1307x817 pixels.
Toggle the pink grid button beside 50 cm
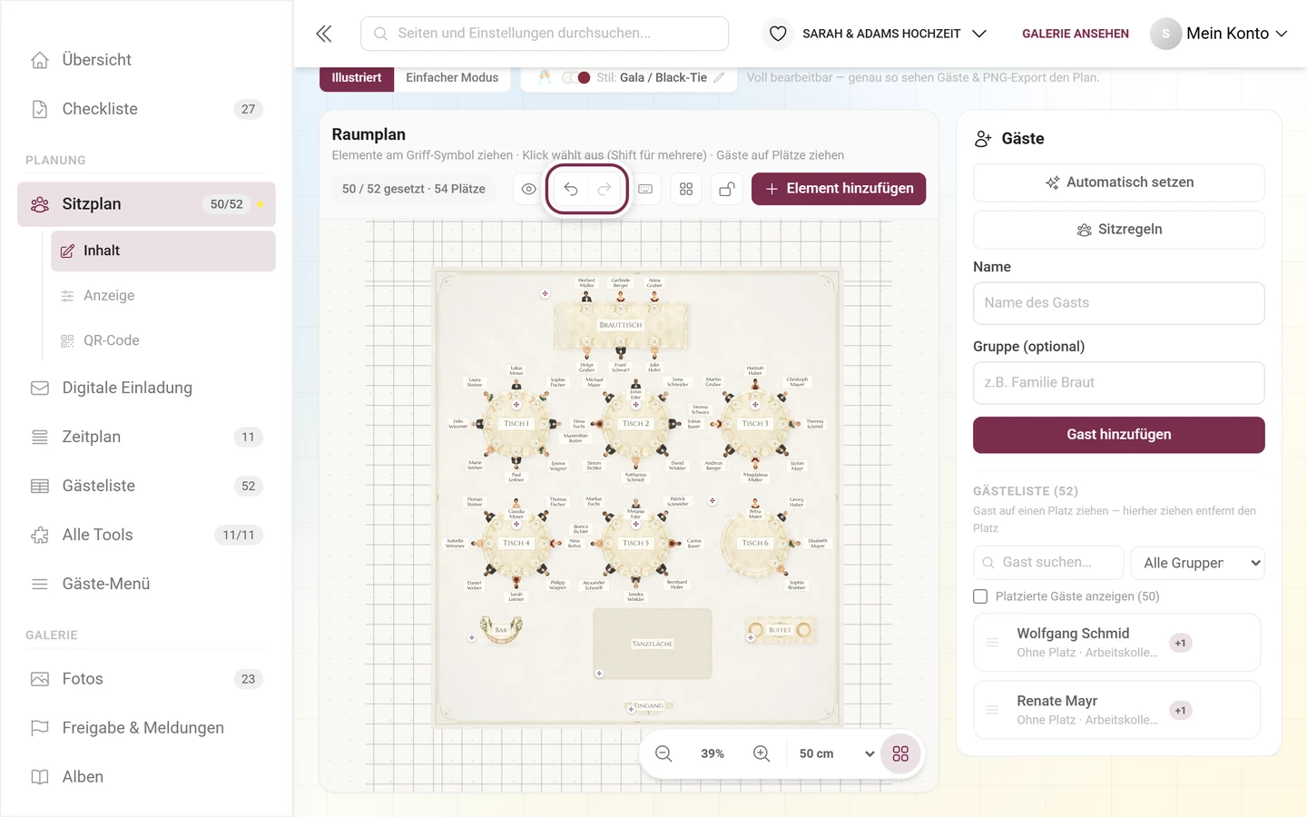coord(900,753)
